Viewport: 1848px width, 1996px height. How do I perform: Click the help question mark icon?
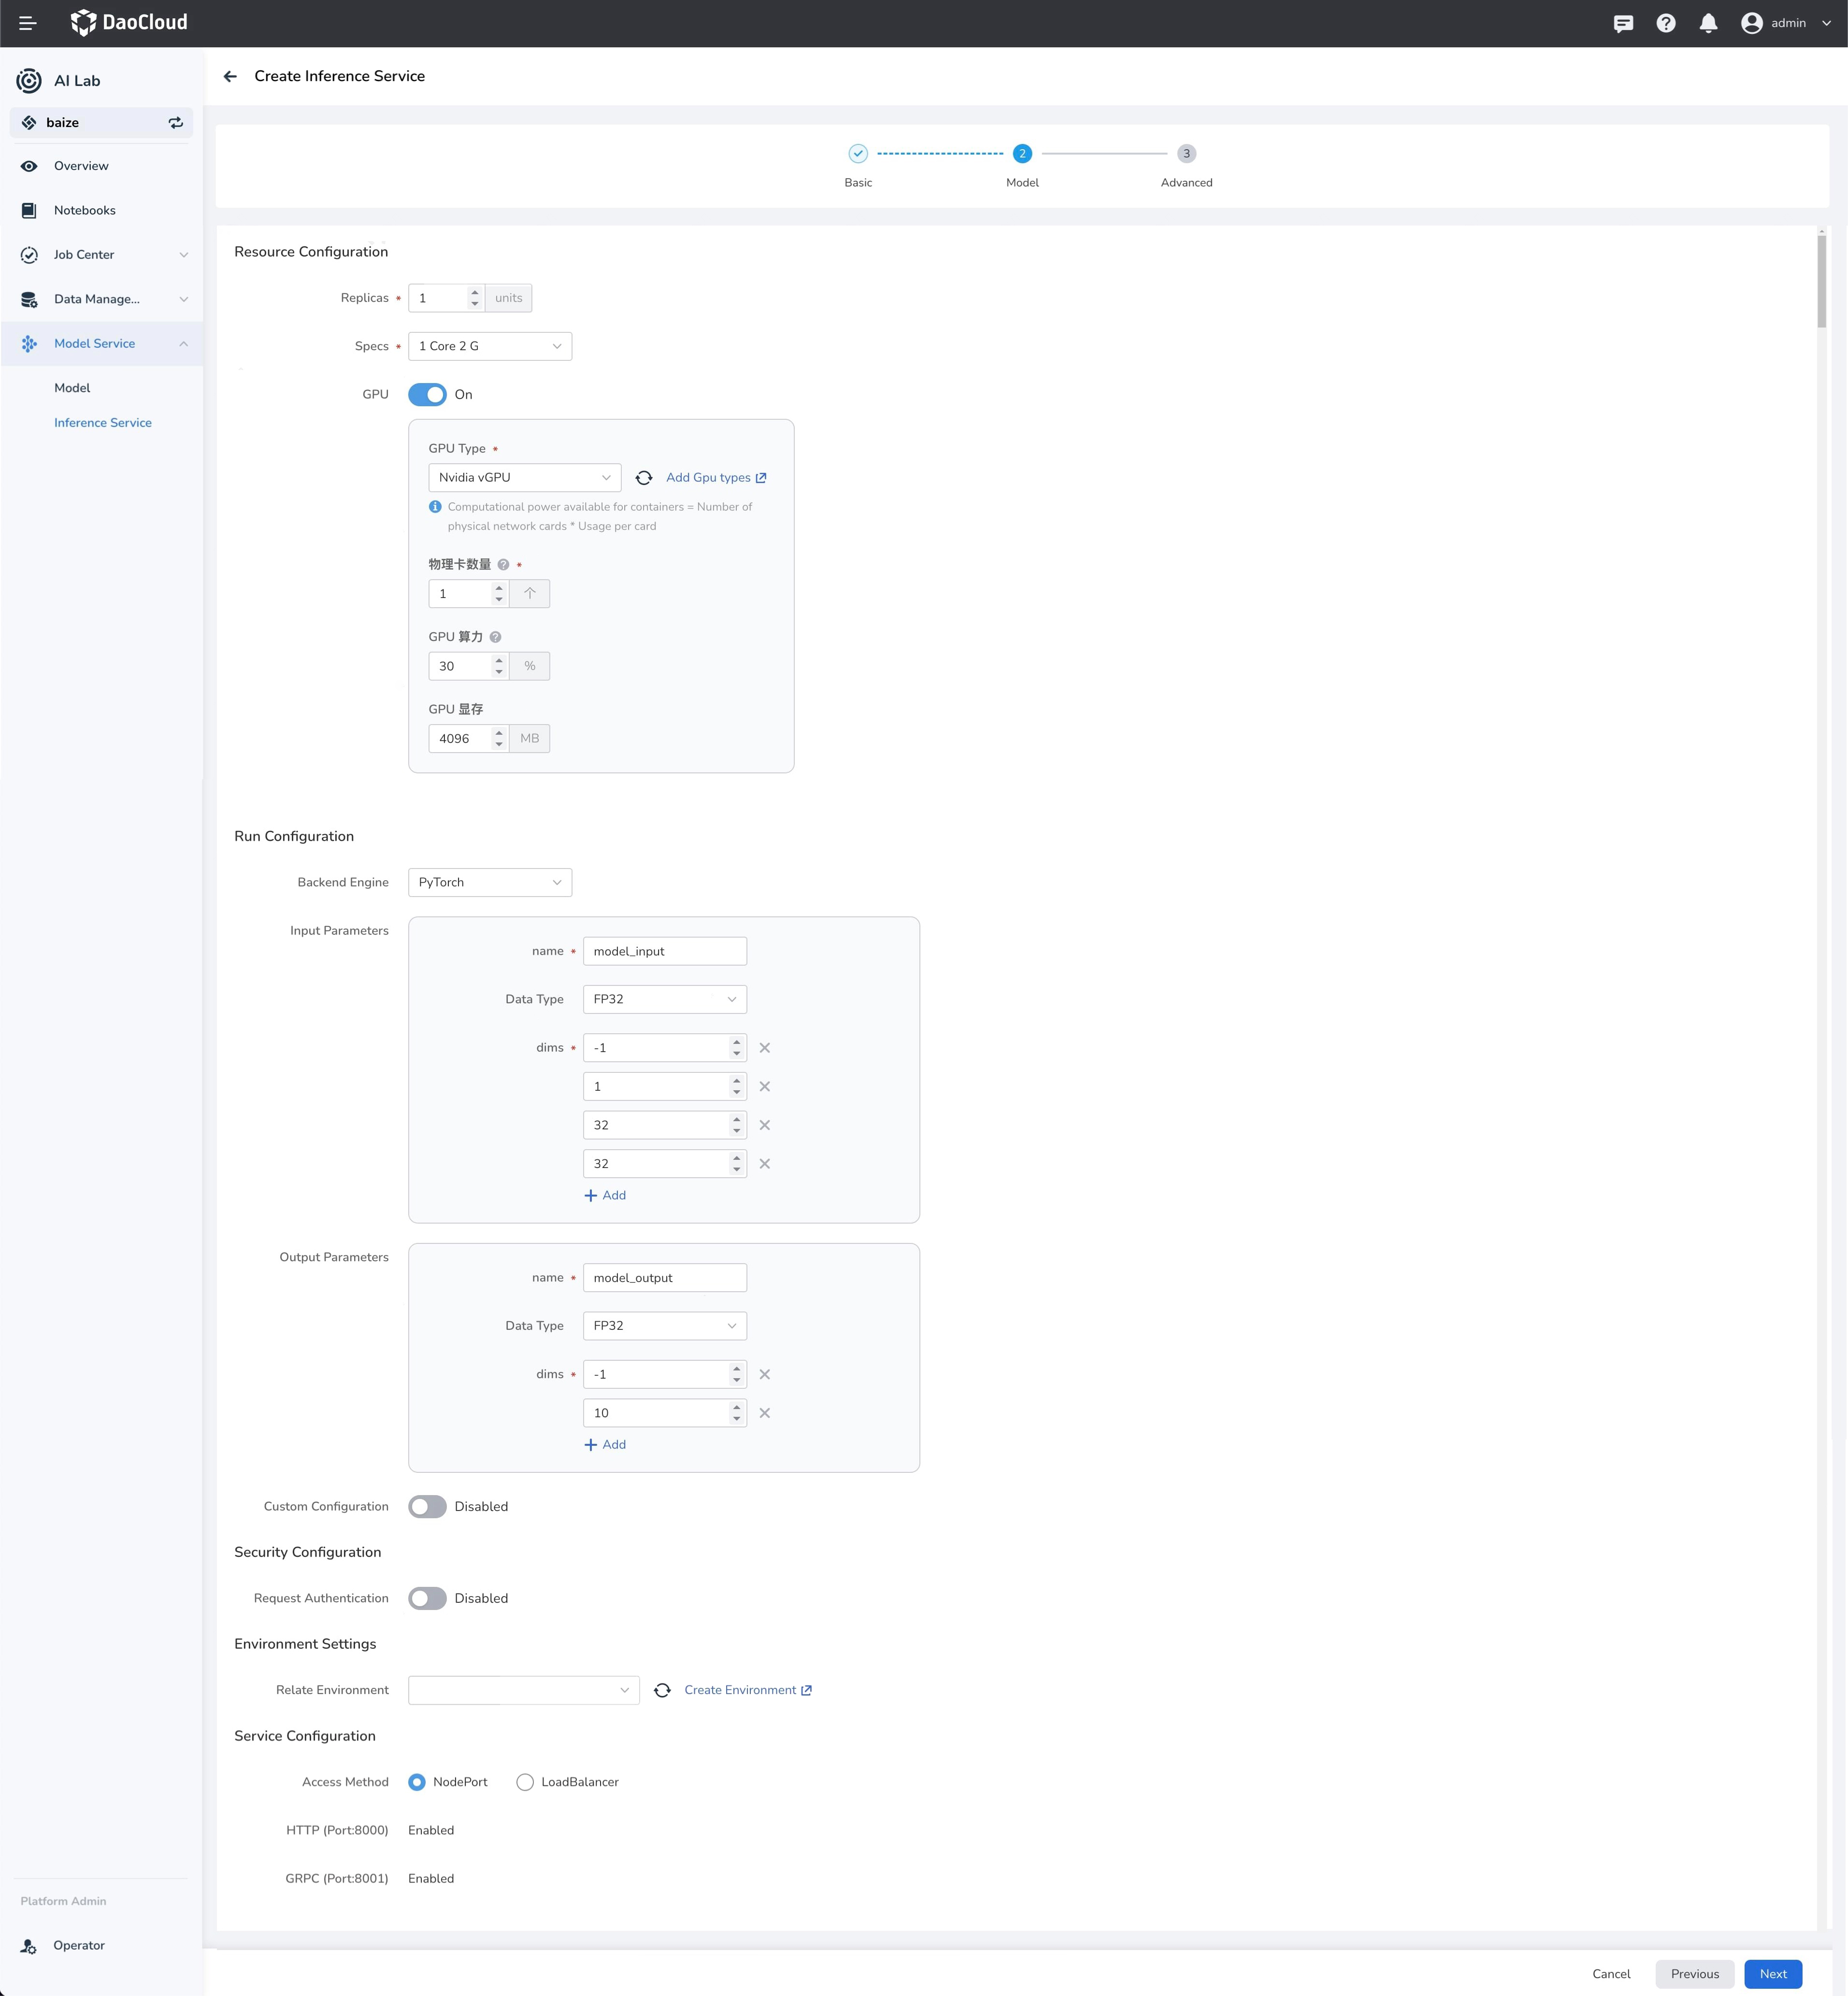point(1665,23)
